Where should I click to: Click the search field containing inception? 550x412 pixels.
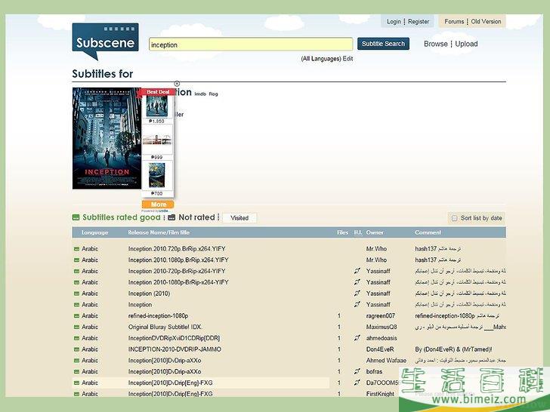(251, 45)
